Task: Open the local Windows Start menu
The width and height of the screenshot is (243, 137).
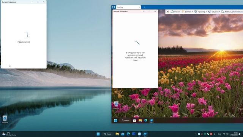Action: coord(98,134)
